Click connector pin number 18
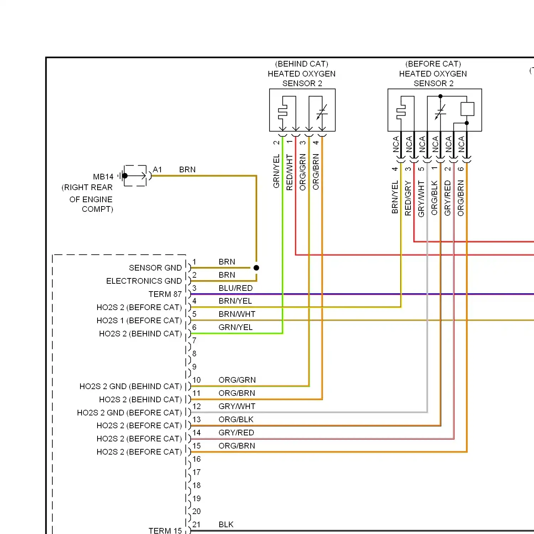The height and width of the screenshot is (534, 534). [197, 485]
